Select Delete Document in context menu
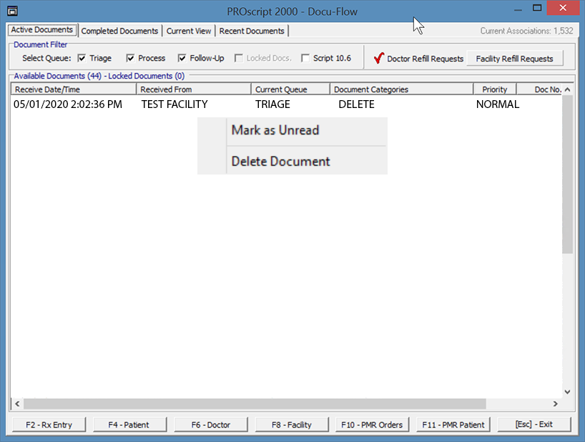The image size is (585, 442). click(x=280, y=161)
